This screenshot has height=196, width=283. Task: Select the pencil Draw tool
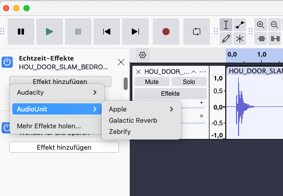(x=226, y=39)
